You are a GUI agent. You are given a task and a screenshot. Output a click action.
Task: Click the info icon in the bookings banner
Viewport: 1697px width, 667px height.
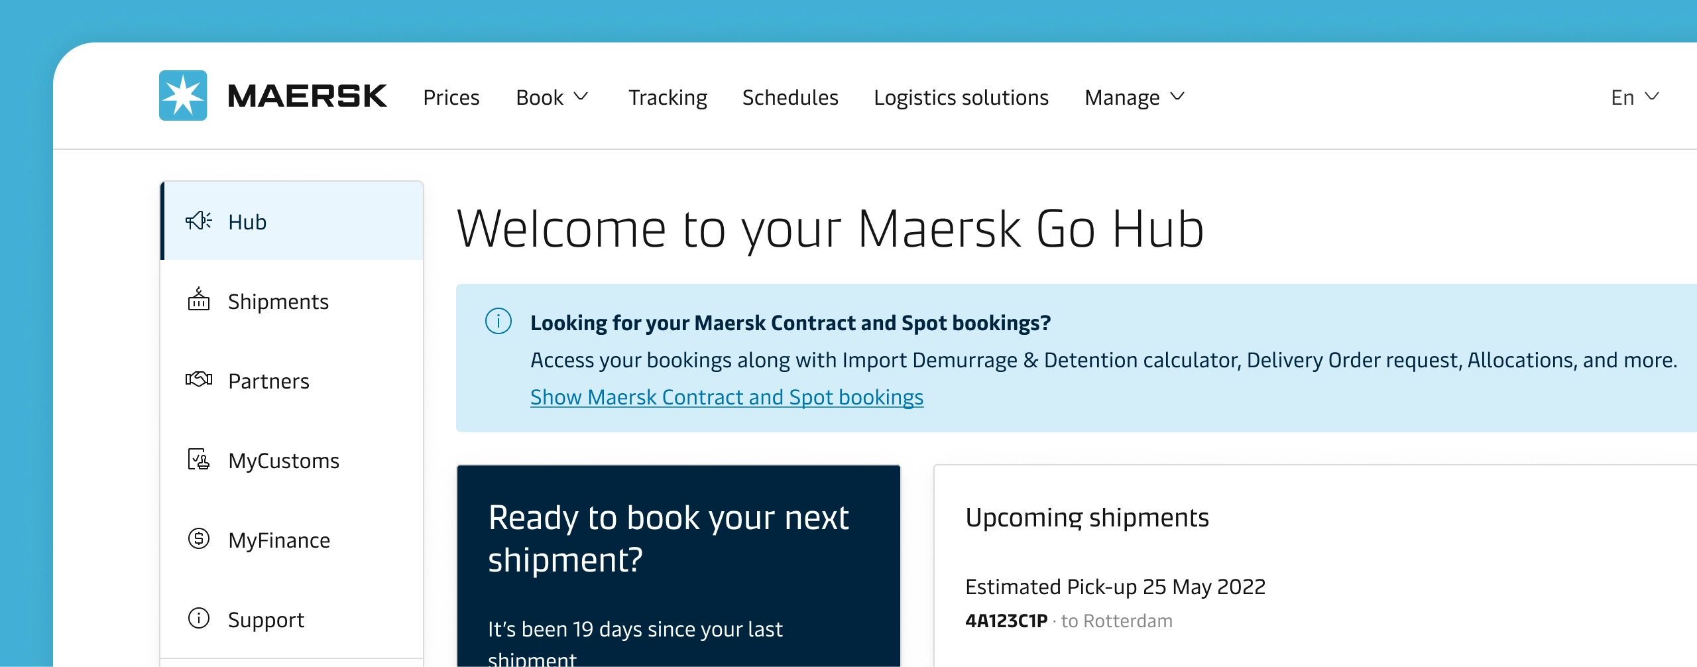click(x=498, y=323)
